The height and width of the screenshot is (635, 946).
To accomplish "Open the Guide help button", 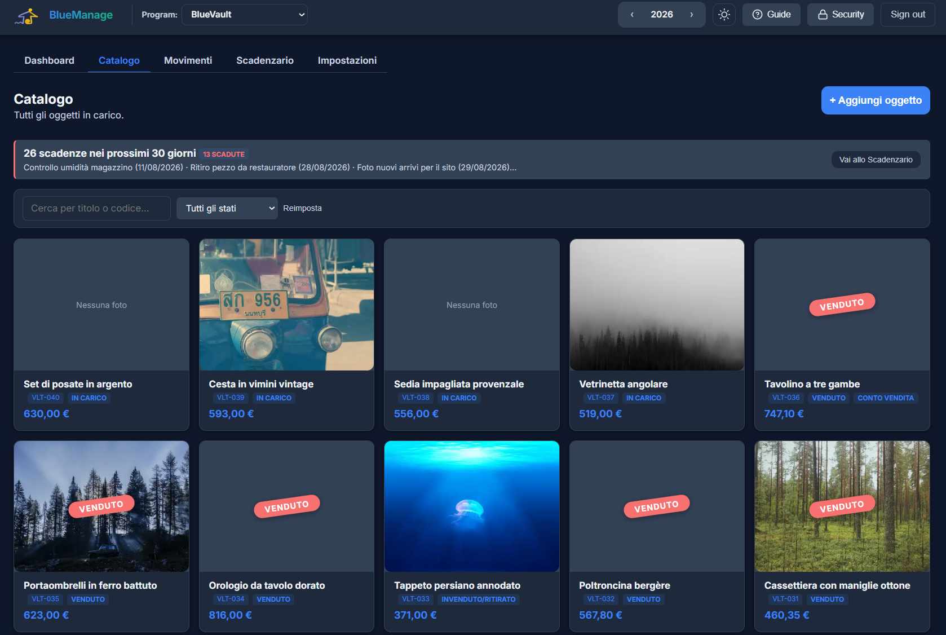I will pyautogui.click(x=771, y=15).
